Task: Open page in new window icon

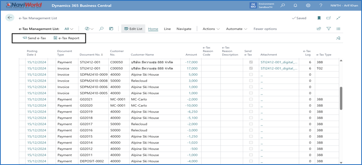Action: [x=328, y=18]
